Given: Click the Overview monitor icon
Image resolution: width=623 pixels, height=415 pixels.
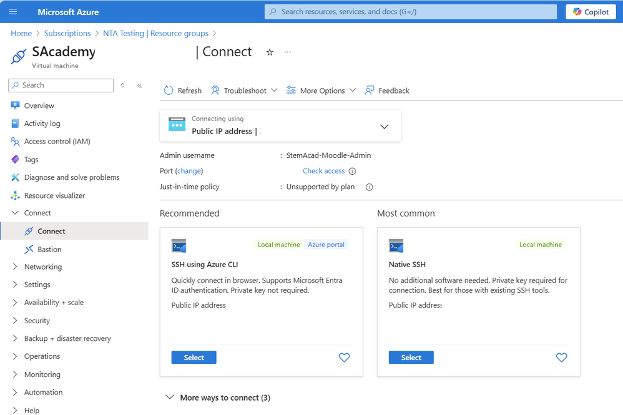Looking at the screenshot, I should [15, 105].
